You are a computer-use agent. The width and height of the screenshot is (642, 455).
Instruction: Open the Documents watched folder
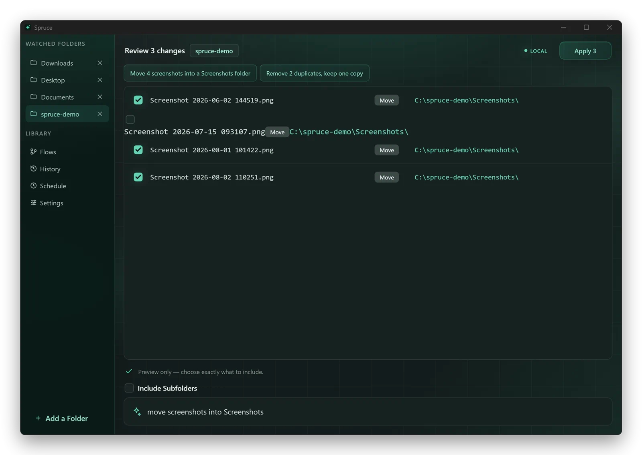67,97
